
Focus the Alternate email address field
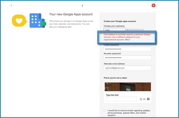point(128,68)
